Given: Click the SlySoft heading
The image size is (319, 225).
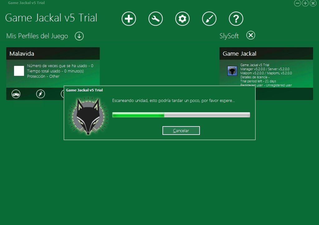Looking at the screenshot, I should click(229, 36).
